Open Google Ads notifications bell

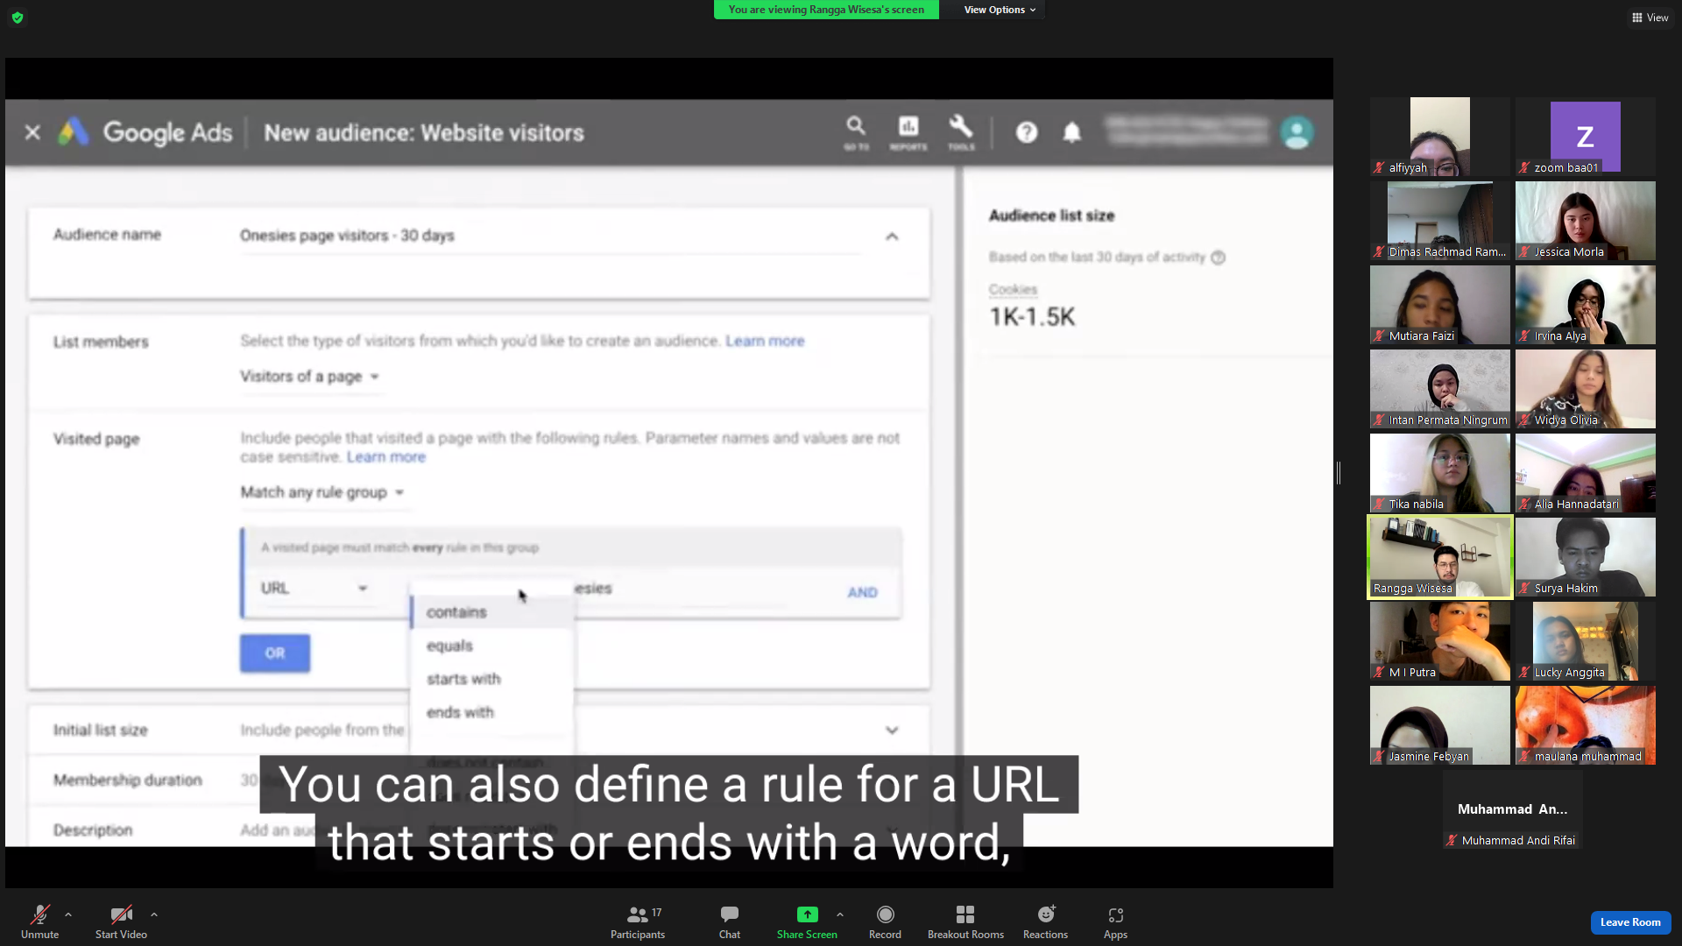pyautogui.click(x=1072, y=132)
